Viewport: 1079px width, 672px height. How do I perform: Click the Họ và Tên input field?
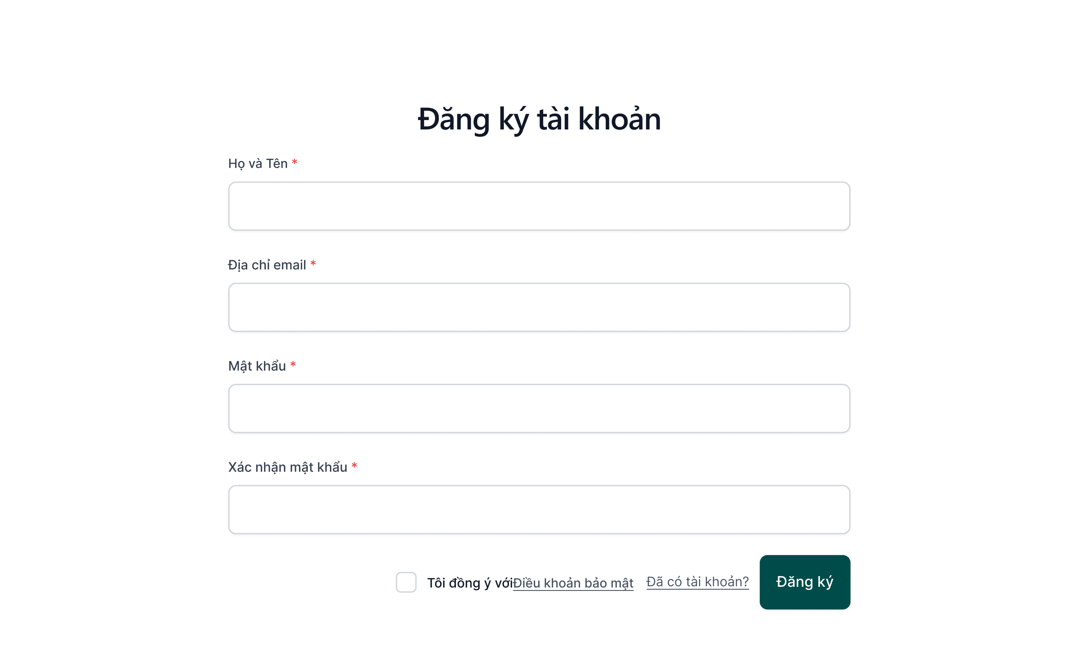click(x=539, y=206)
